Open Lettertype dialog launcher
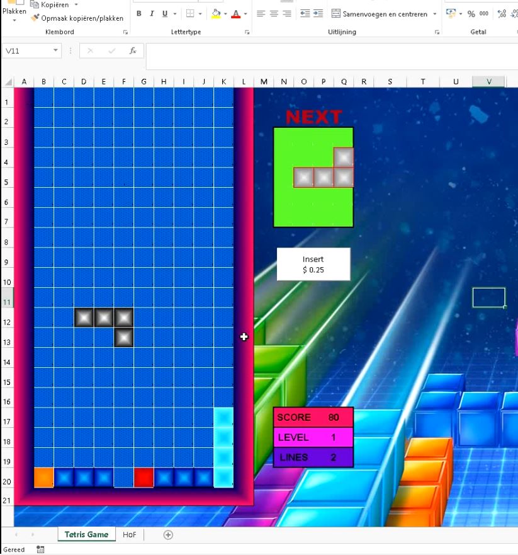518x555 pixels. [x=247, y=32]
